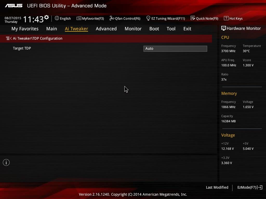This screenshot has height=199, width=266.
Task: Click the clock settings gear icon
Action: [x=46, y=17]
